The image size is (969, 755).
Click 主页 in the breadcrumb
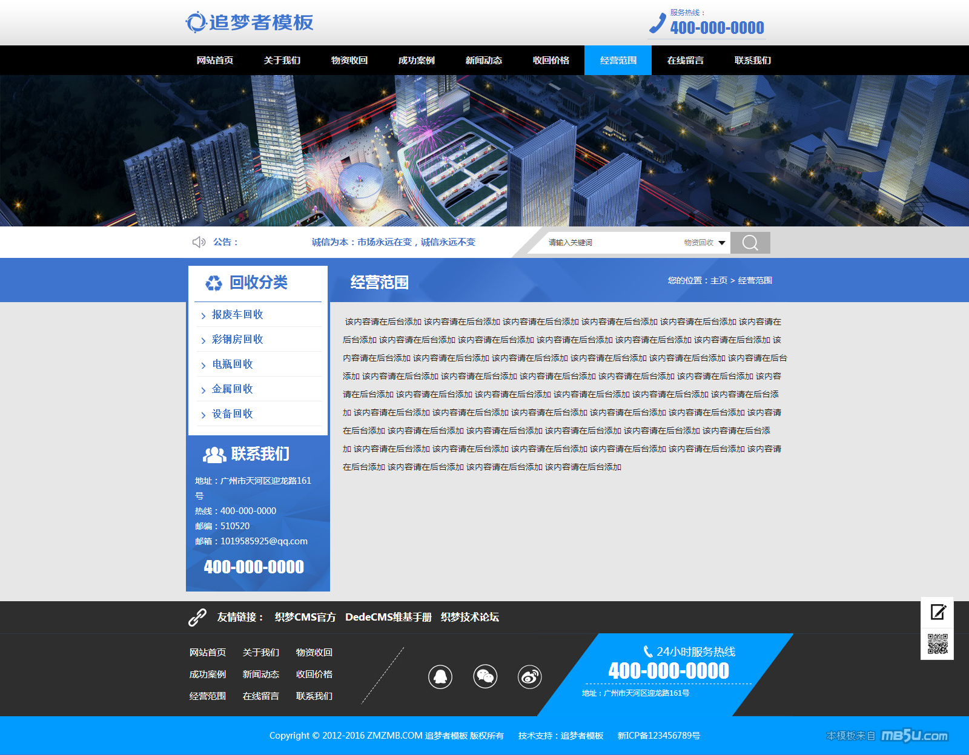(719, 281)
